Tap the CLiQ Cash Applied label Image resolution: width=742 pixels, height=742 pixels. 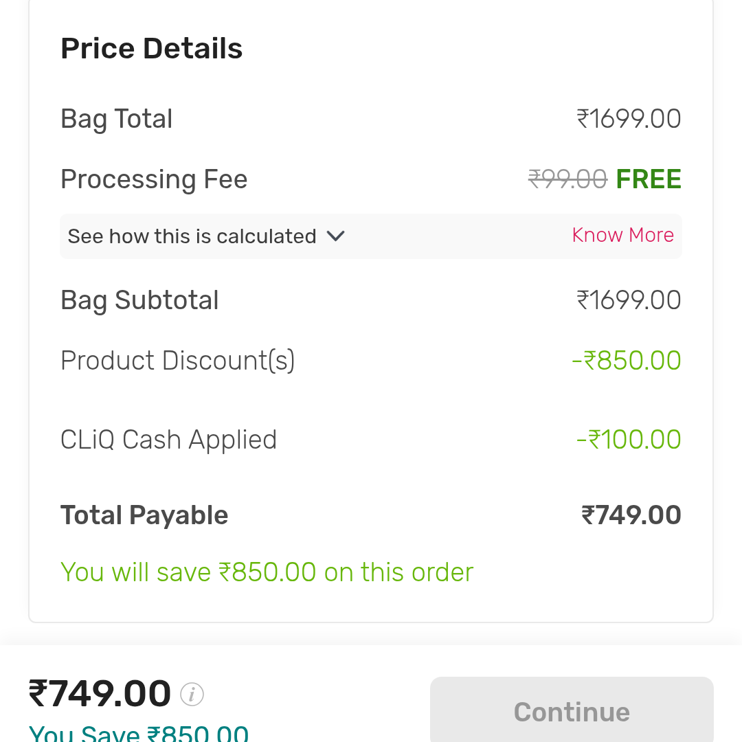click(x=168, y=440)
